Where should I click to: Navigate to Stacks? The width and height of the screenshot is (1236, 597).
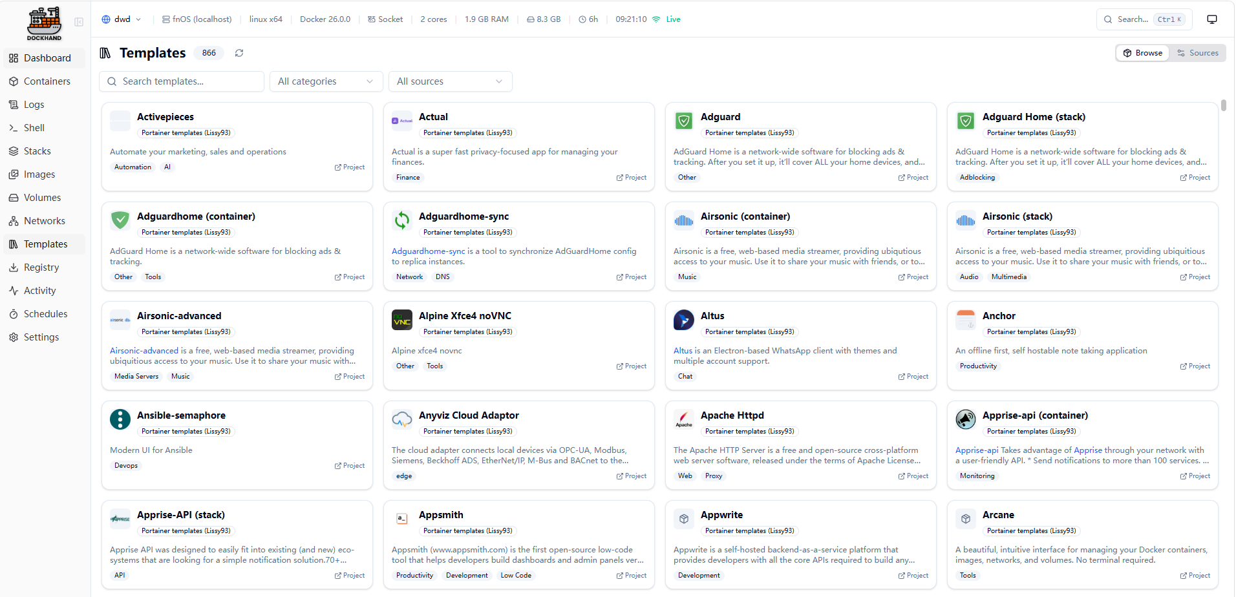click(x=45, y=151)
